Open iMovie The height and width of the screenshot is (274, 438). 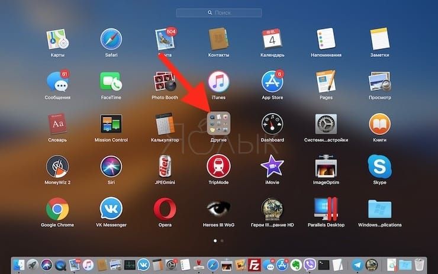[272, 166]
